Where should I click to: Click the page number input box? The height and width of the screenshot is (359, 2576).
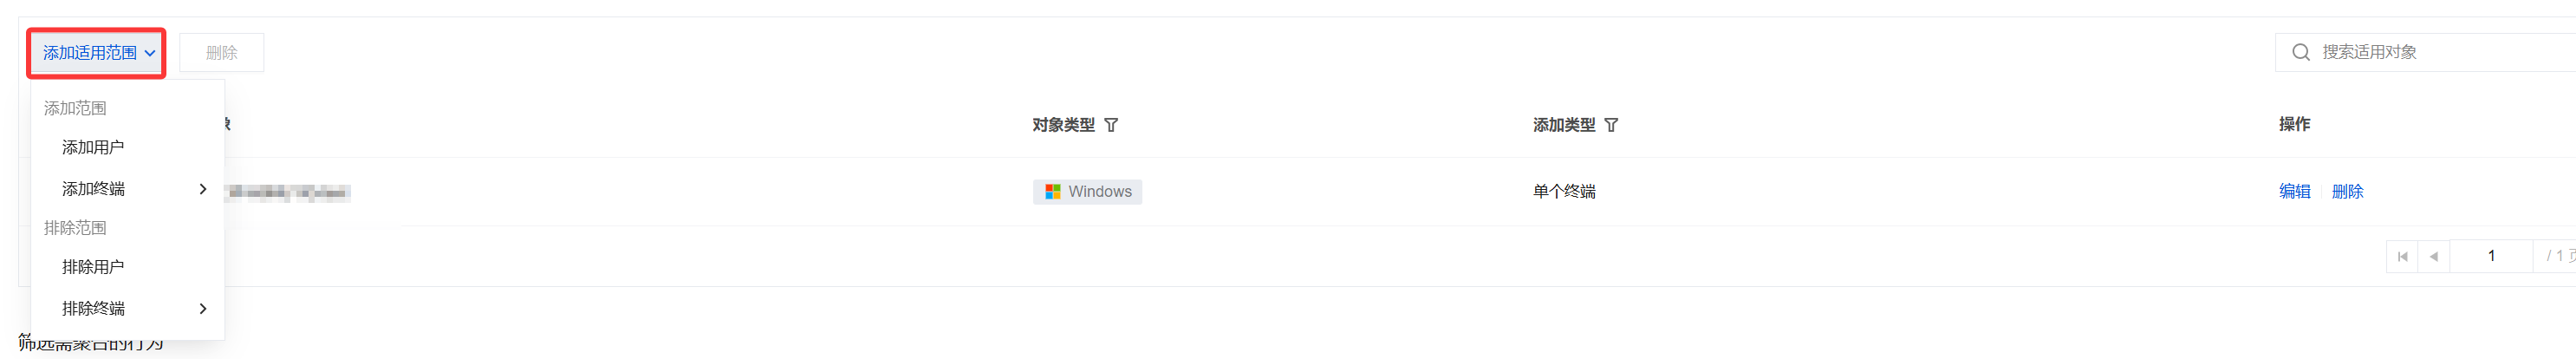pos(2490,257)
